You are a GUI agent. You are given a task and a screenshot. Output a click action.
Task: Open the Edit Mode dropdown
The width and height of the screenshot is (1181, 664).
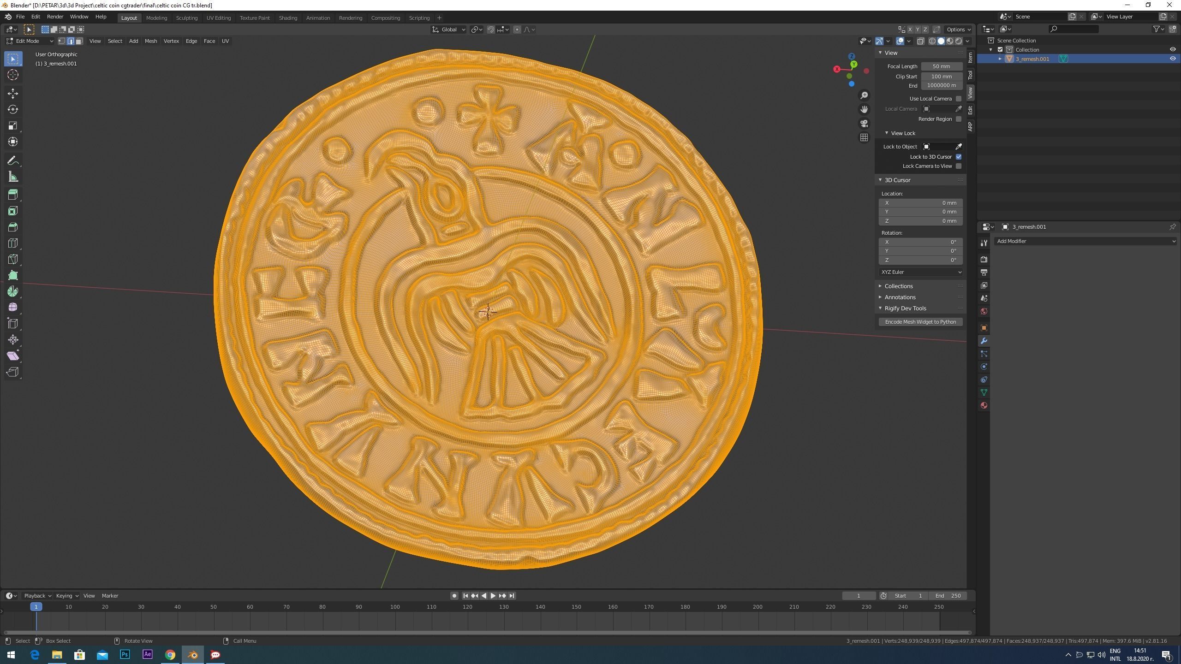[30, 41]
